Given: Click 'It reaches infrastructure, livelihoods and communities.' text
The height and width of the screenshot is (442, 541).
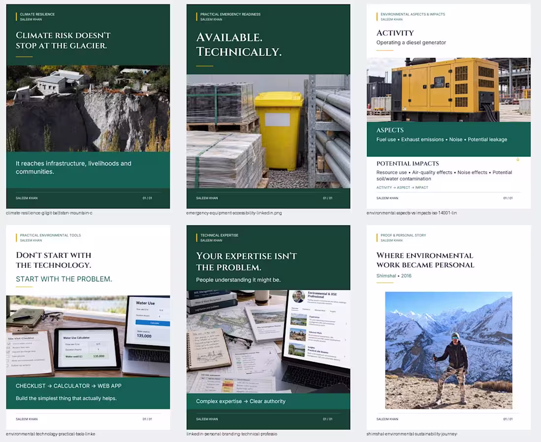Looking at the screenshot, I should click(x=73, y=167).
